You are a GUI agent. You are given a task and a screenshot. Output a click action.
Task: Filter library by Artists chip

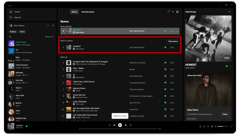pyautogui.click(x=22, y=32)
